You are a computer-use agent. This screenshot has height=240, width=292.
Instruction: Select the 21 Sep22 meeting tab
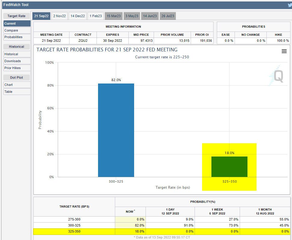tap(41, 16)
